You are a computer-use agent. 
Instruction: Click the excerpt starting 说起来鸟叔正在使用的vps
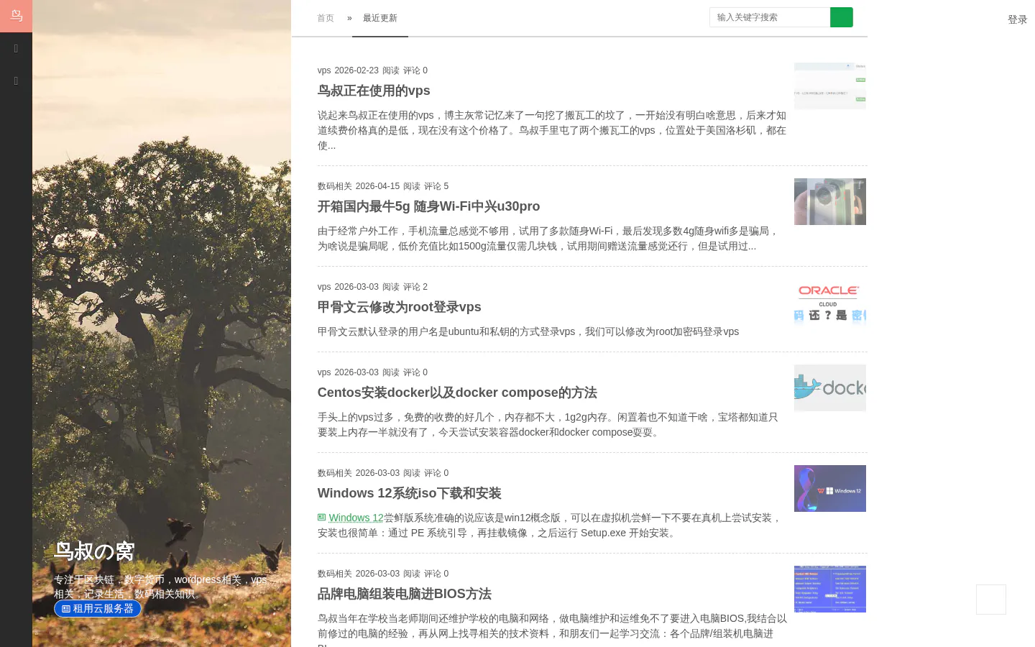[x=552, y=130]
